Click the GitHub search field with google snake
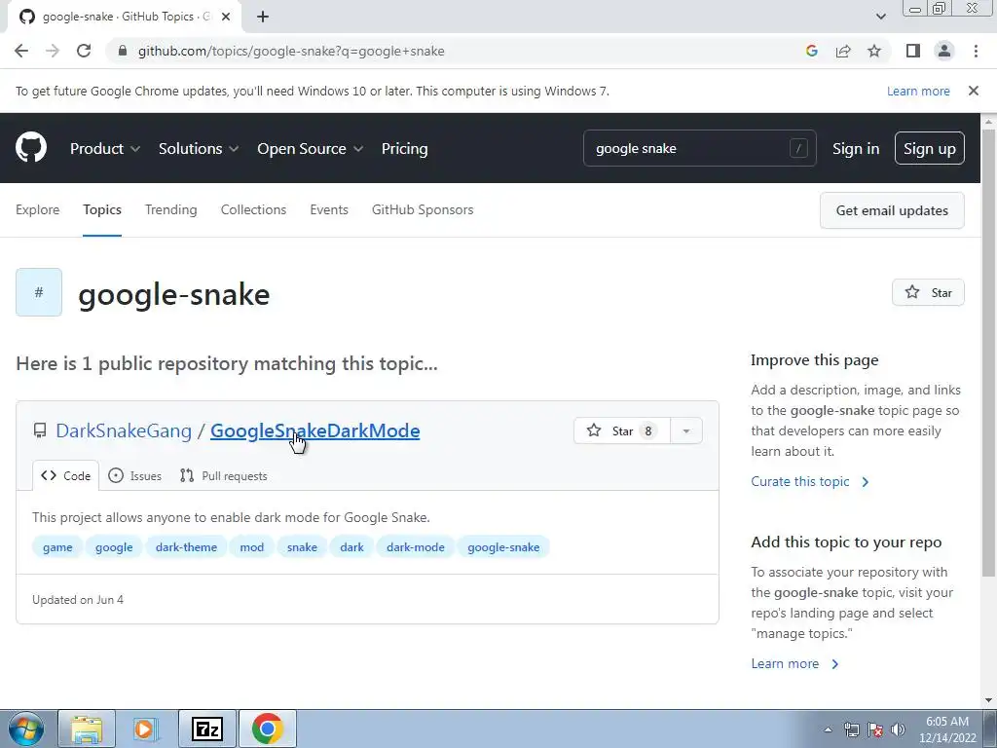Viewport: 997px width, 748px height. point(699,148)
